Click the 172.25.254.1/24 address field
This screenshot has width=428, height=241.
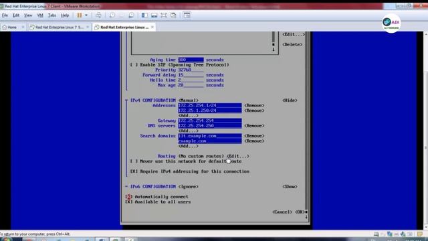210,106
